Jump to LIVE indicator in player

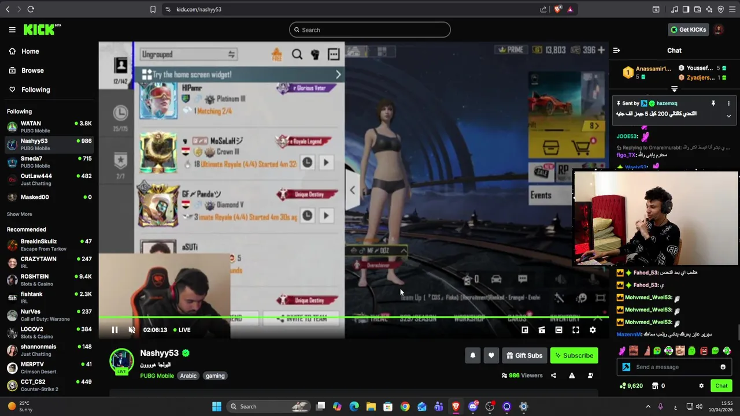181,330
